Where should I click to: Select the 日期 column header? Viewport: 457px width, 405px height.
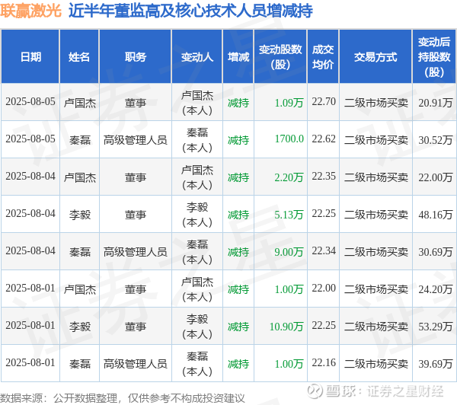coord(30,57)
